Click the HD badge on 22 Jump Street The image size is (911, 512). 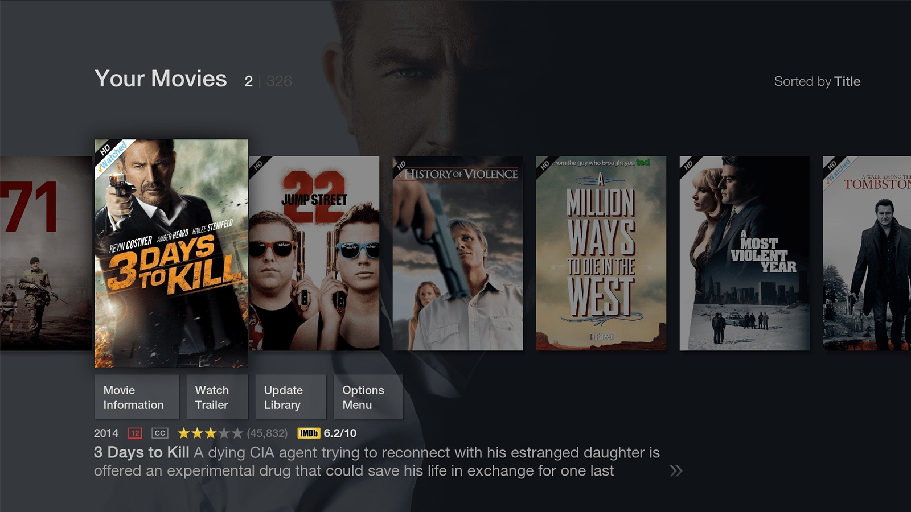coord(258,165)
